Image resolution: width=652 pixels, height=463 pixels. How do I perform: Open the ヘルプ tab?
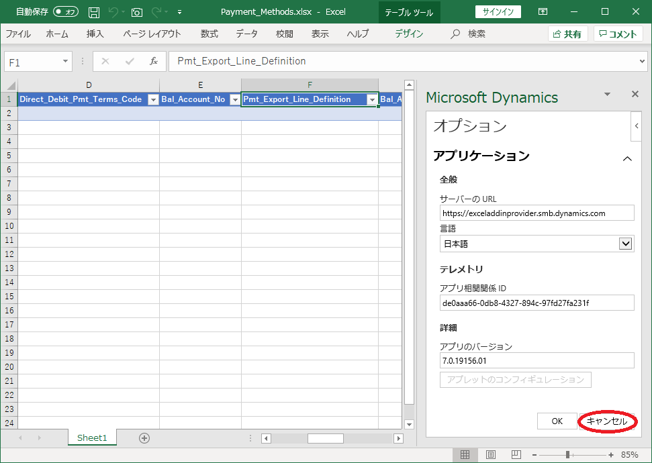pos(358,34)
